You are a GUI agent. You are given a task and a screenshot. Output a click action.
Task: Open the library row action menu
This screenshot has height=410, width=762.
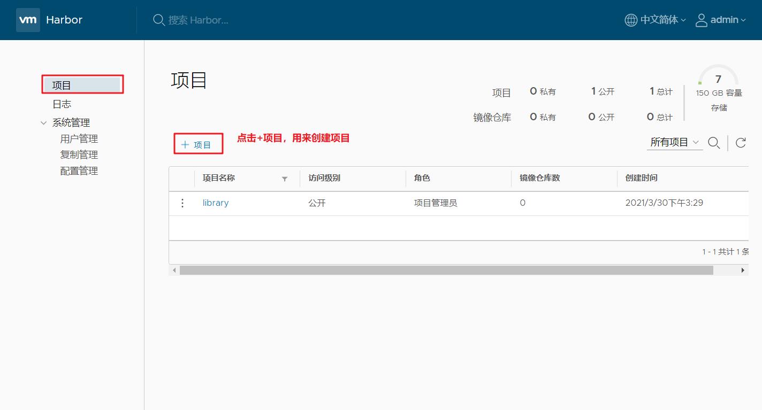(x=182, y=203)
